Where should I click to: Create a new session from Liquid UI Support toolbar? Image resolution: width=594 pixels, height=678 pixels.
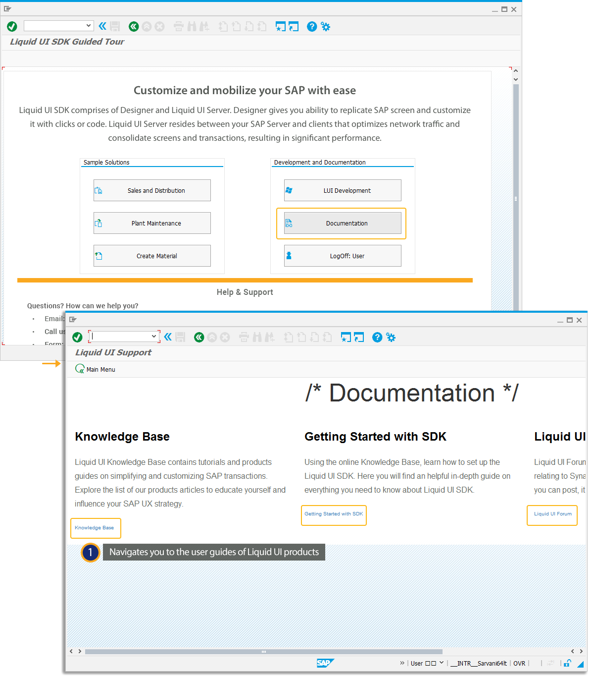click(346, 338)
